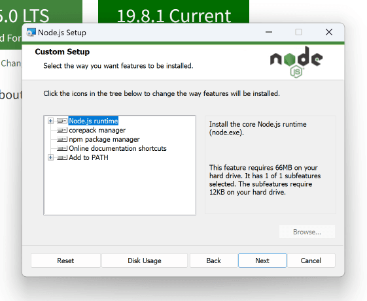Click the Reset button
The width and height of the screenshot is (367, 301).
point(65,261)
